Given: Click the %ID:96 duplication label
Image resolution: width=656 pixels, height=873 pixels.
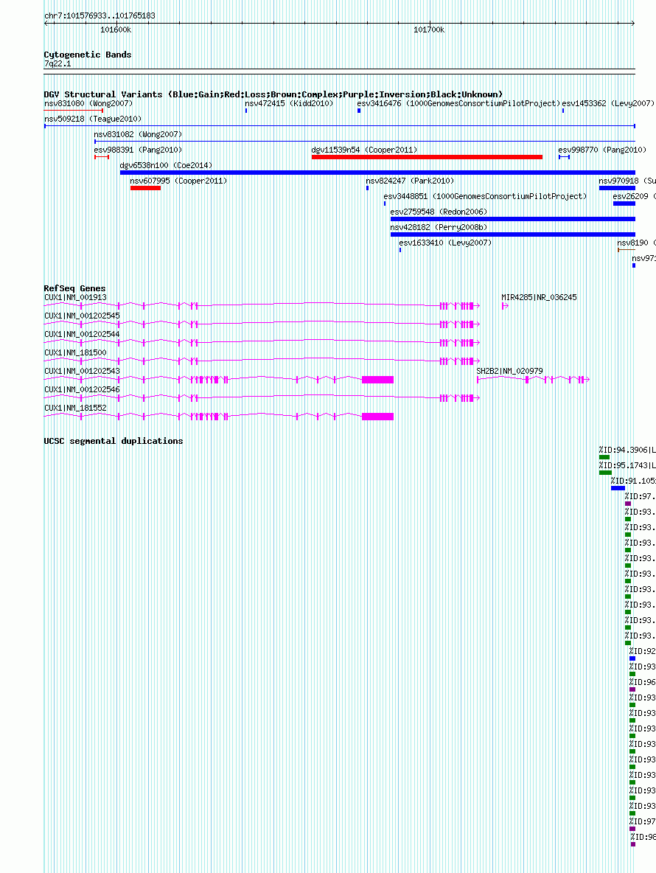Looking at the screenshot, I should click(x=643, y=683).
